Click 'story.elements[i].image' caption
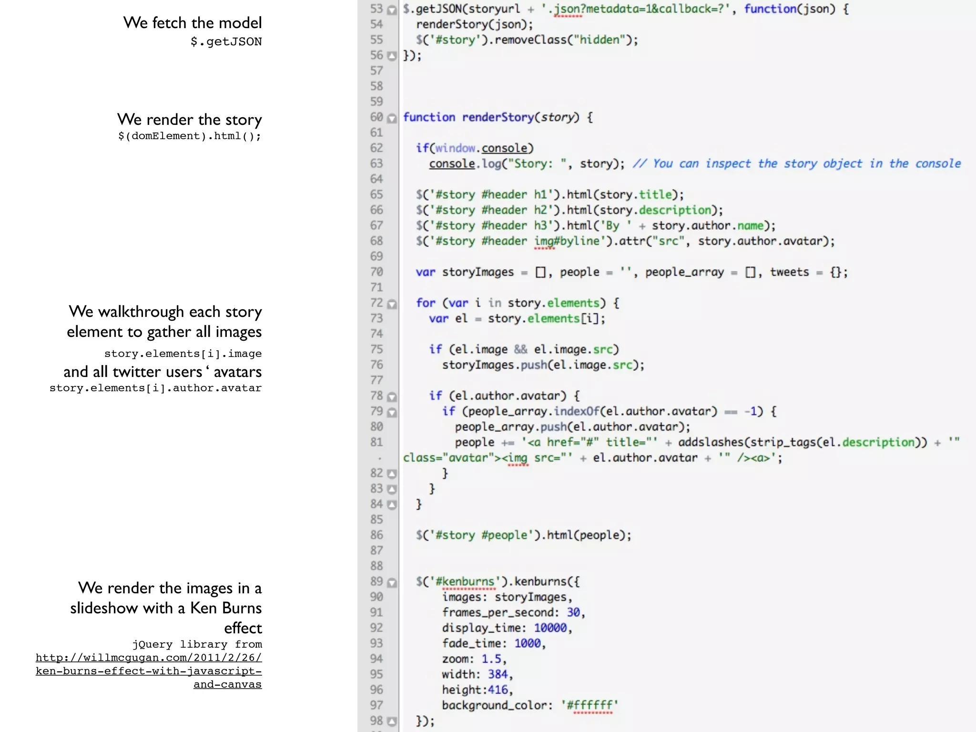976x732 pixels. click(x=183, y=354)
